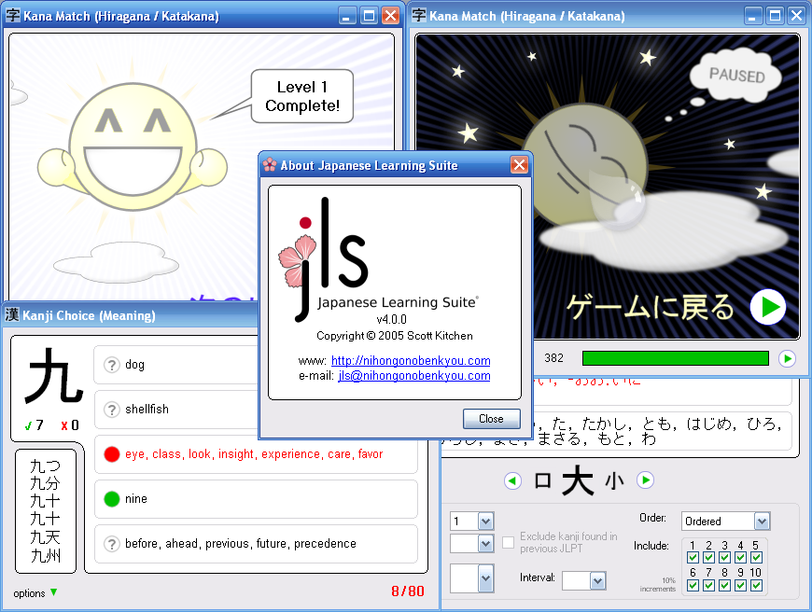Maximize the right Kana Match window
The image size is (812, 612).
(775, 16)
